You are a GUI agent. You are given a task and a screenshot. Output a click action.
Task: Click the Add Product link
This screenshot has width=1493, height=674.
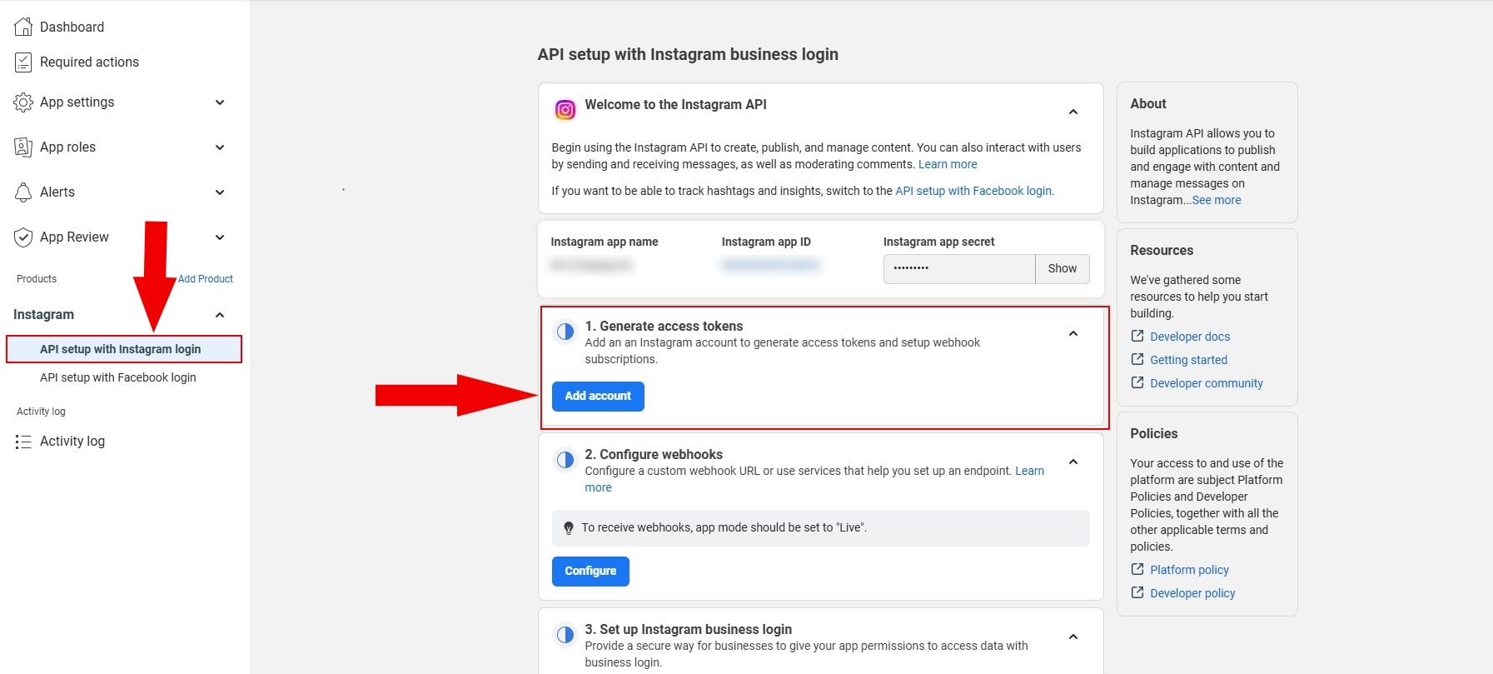tap(206, 279)
